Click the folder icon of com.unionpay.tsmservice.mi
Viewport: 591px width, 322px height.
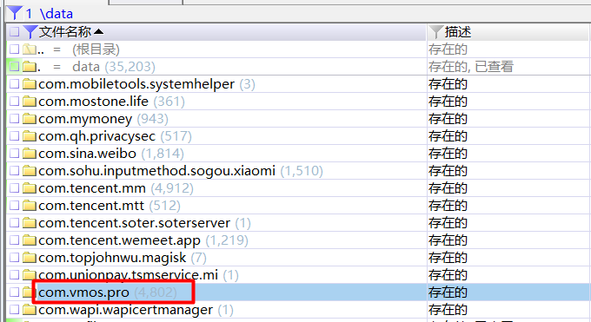[29, 274]
